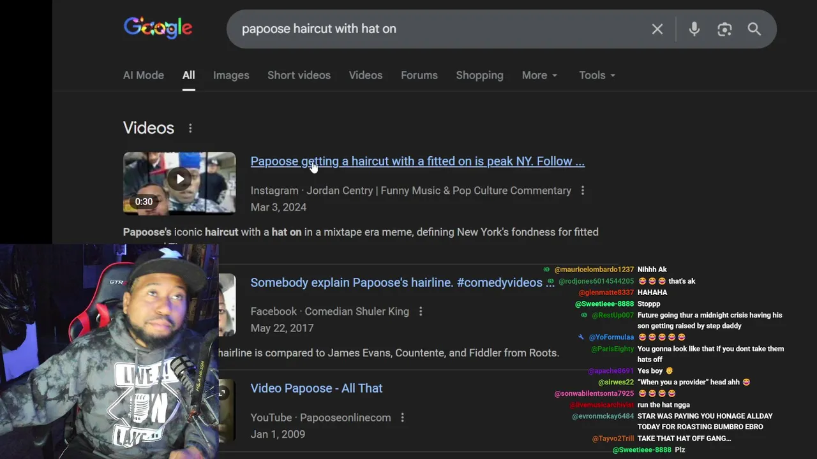Screen dimensions: 817x459
Task: Start voice search with microphone icon
Action: [x=694, y=29]
